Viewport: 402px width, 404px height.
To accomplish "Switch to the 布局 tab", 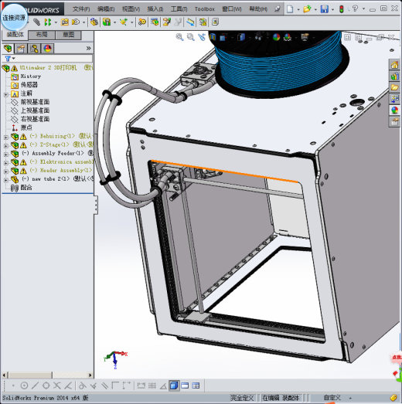I will click(42, 35).
